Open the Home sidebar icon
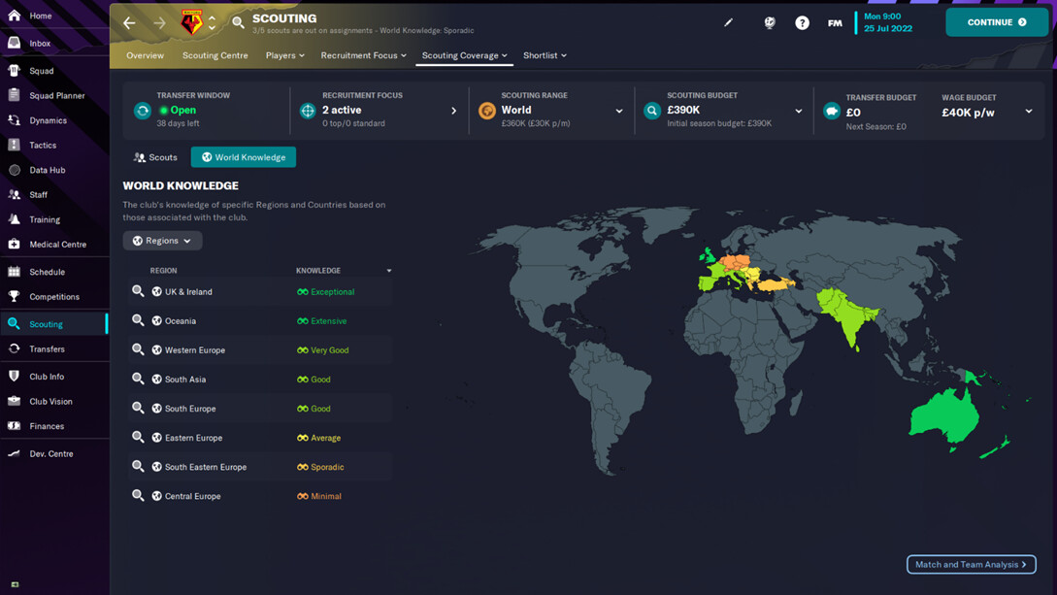Image resolution: width=1057 pixels, height=595 pixels. pos(15,15)
